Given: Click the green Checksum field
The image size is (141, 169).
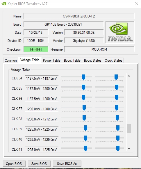Looking at the screenshot, I should [x=36, y=49].
